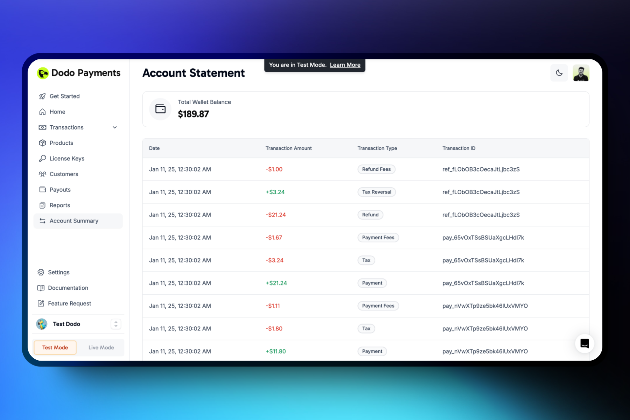Open the Feature Request page
This screenshot has width=630, height=420.
70,303
